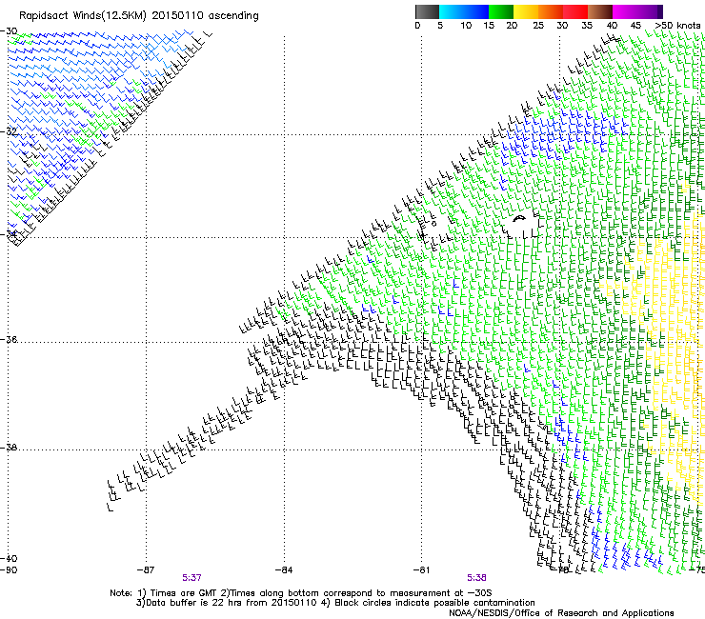
Task: Click the dark purple 45-50 knots legend segment
Action: point(650,11)
